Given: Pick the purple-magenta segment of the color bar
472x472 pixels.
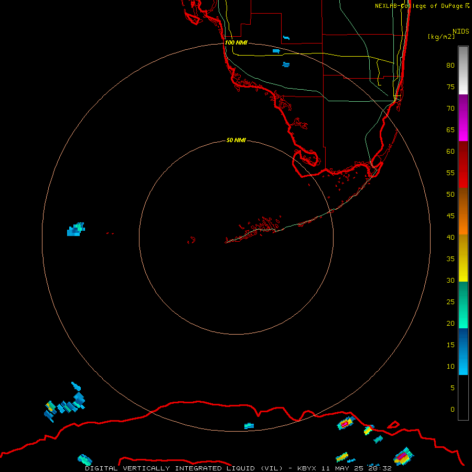Looking at the screenshot, I should click(x=463, y=117).
